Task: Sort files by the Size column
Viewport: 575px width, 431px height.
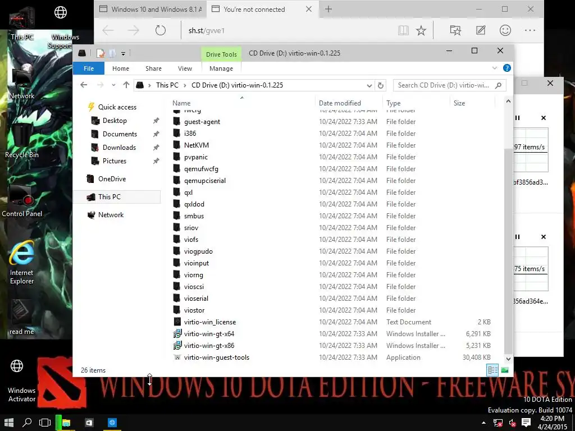Action: pyautogui.click(x=459, y=103)
